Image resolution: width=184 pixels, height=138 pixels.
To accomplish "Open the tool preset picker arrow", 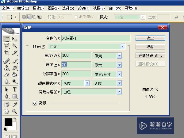I will pyautogui.click(x=16, y=17).
